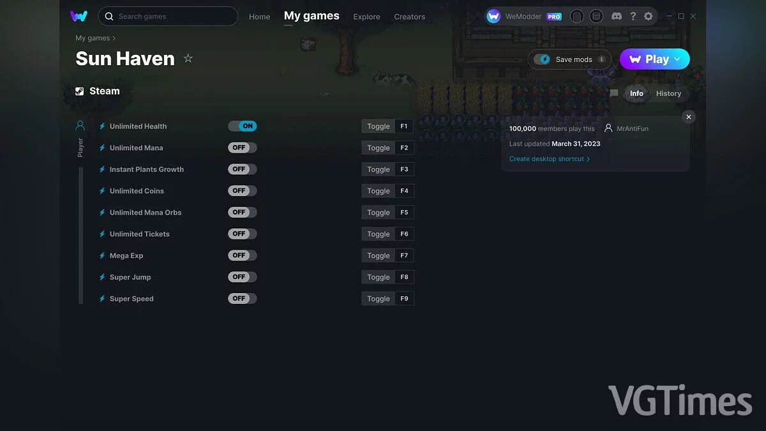Open settings gear icon
This screenshot has width=766, height=431.
point(649,16)
